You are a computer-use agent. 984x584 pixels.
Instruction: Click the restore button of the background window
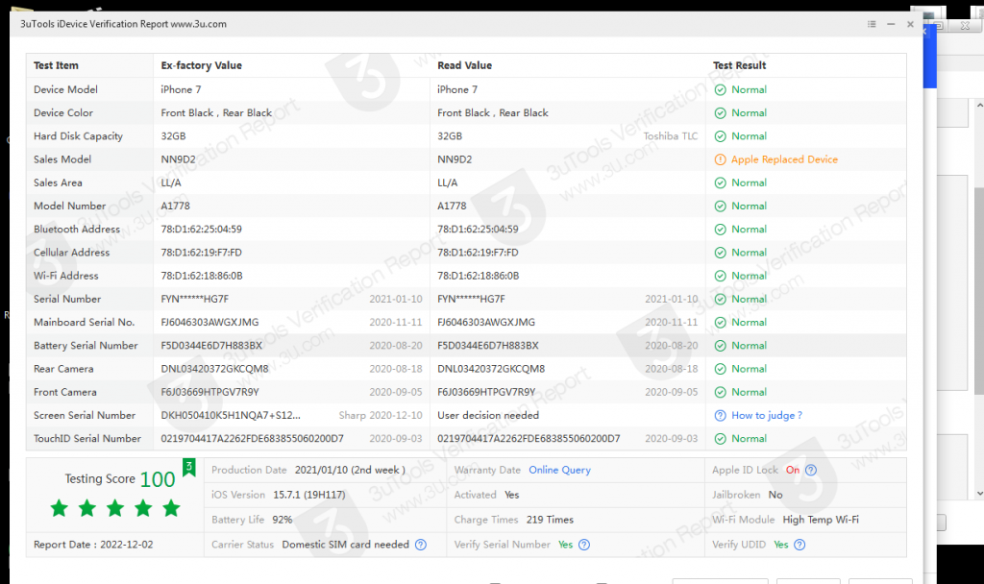pos(939,26)
